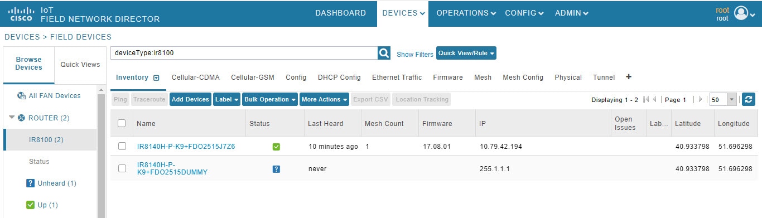
Task: Click the Traceroute button
Action: (x=149, y=99)
